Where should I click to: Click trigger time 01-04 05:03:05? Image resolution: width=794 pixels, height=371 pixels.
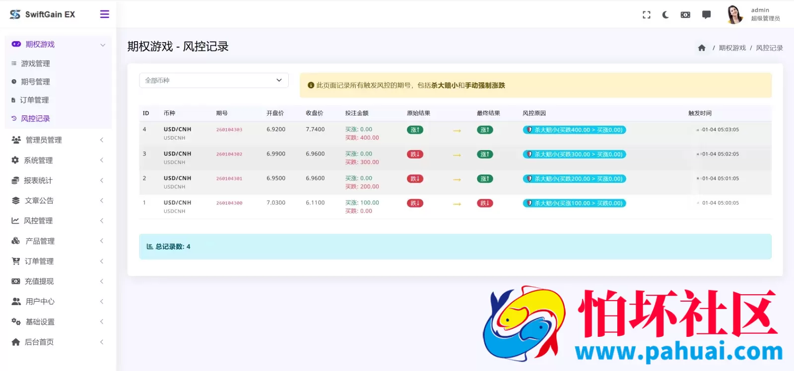click(720, 130)
